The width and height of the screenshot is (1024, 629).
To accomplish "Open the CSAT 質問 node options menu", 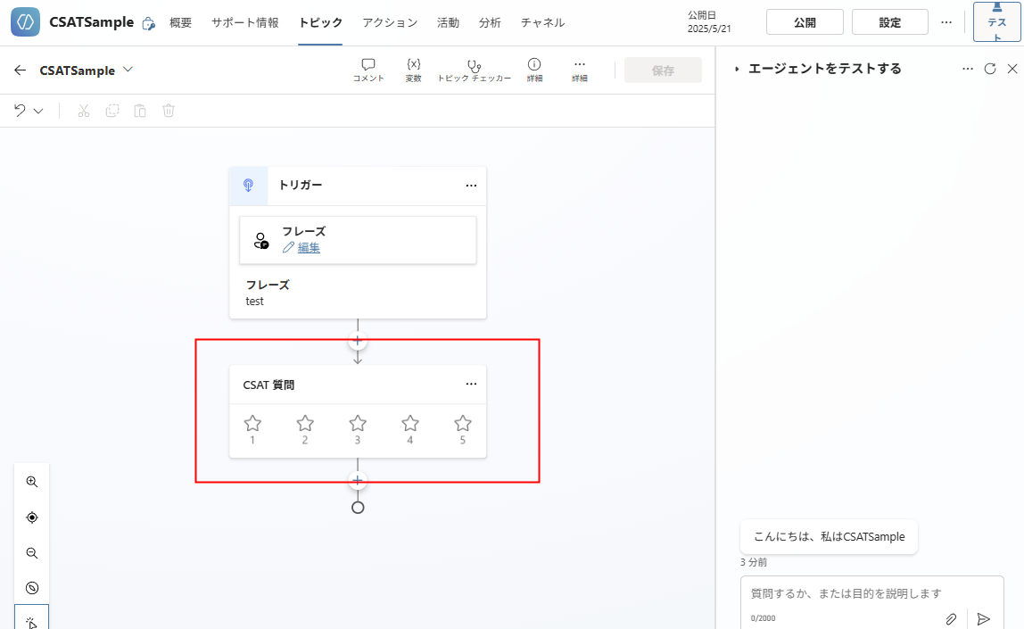I will (x=471, y=384).
